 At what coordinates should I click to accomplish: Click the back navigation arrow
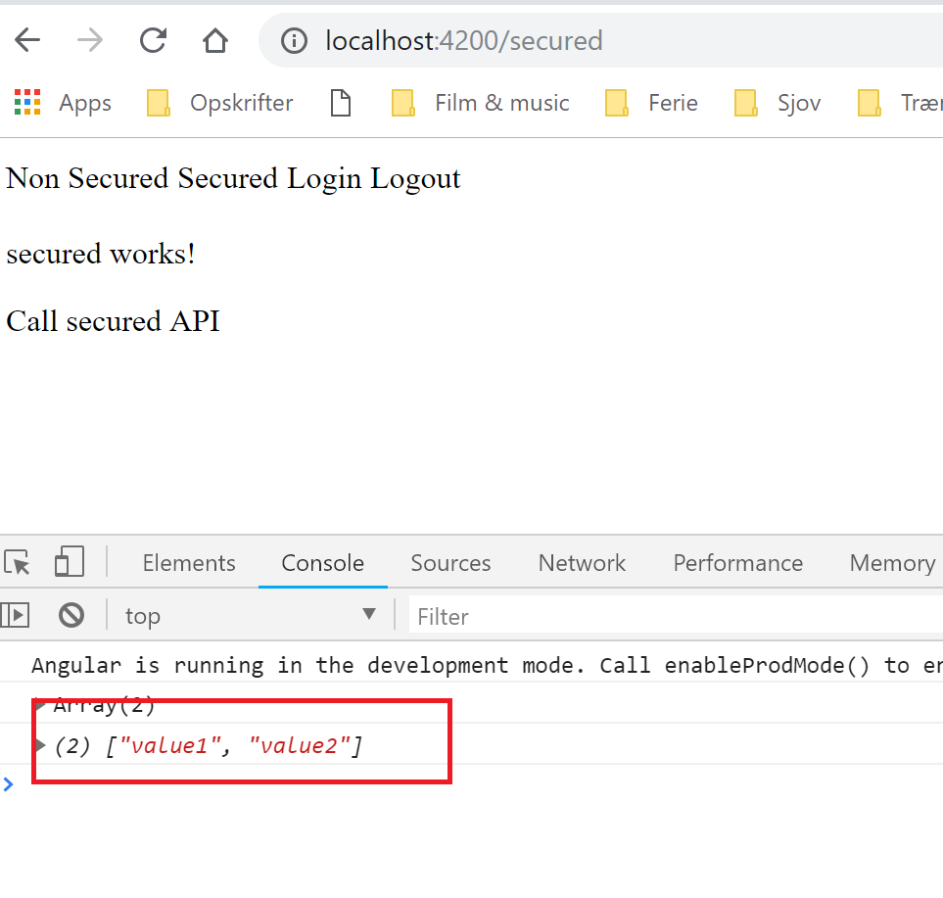(x=27, y=40)
